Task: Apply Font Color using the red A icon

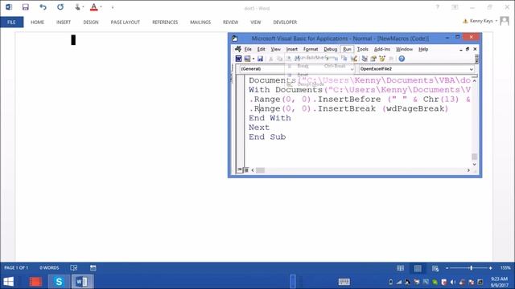Action: coord(93,7)
